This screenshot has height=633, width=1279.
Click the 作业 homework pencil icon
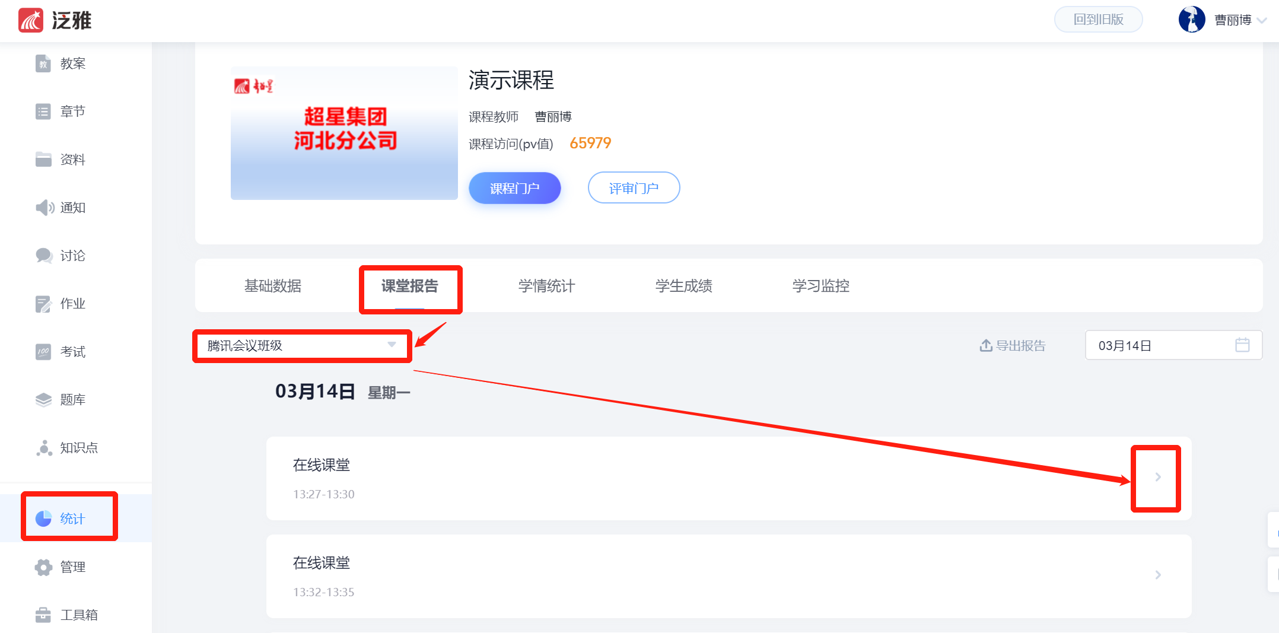coord(43,304)
